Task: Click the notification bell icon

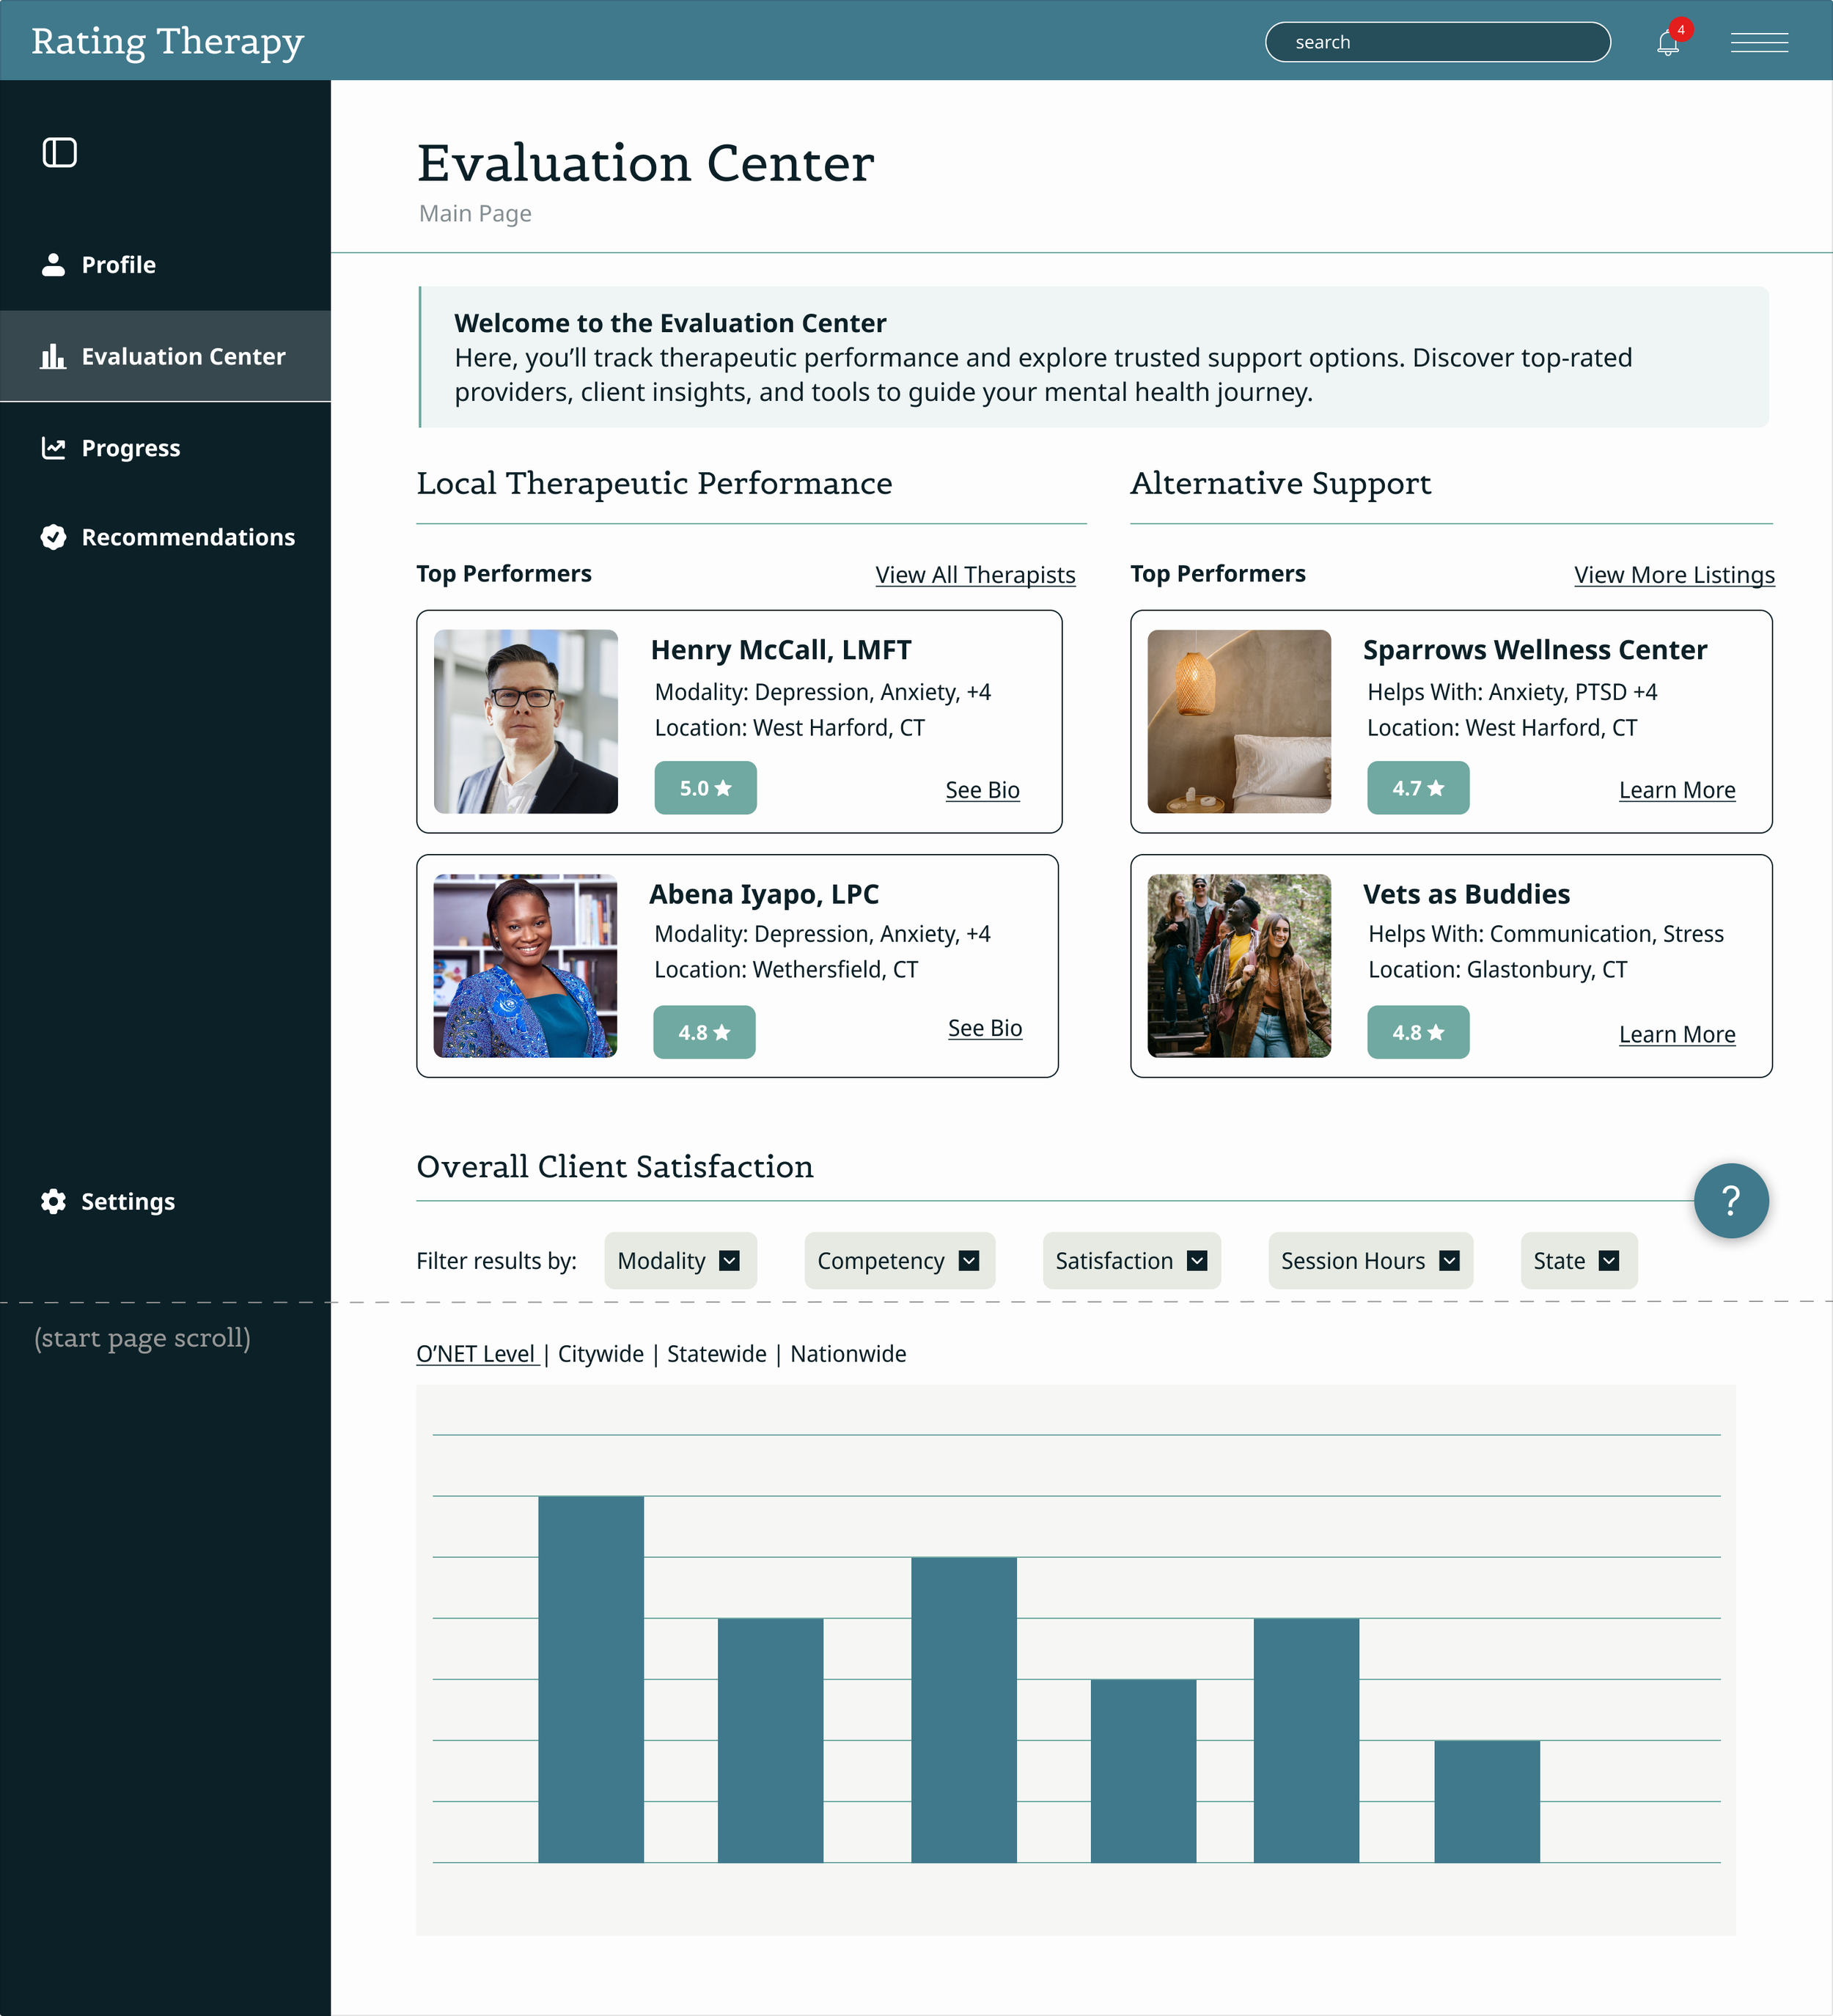Action: coord(1667,43)
